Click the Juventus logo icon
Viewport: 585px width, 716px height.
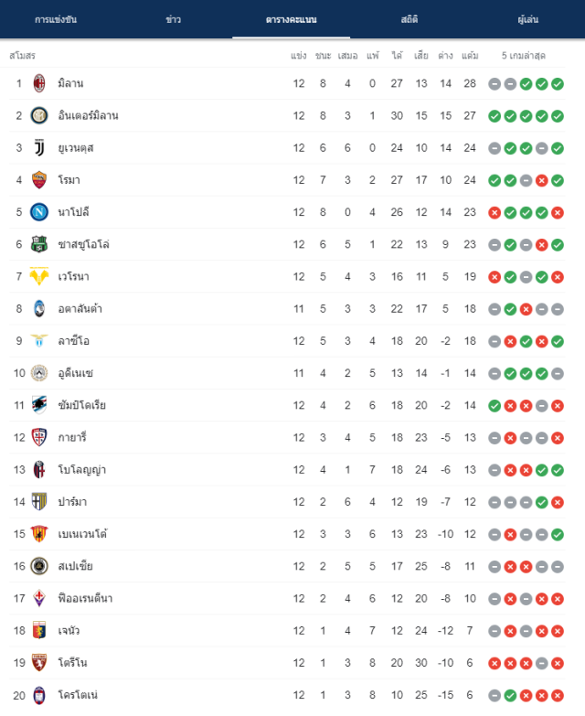click(39, 148)
